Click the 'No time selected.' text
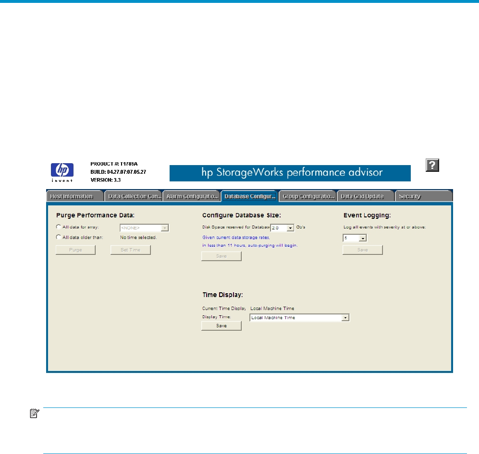This screenshot has height=454, width=479. click(x=138, y=238)
